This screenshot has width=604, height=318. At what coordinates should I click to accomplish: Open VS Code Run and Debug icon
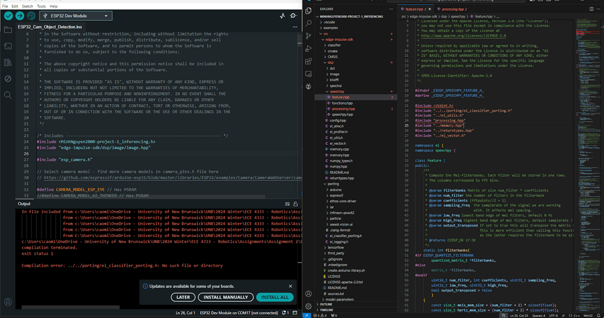click(x=308, y=48)
